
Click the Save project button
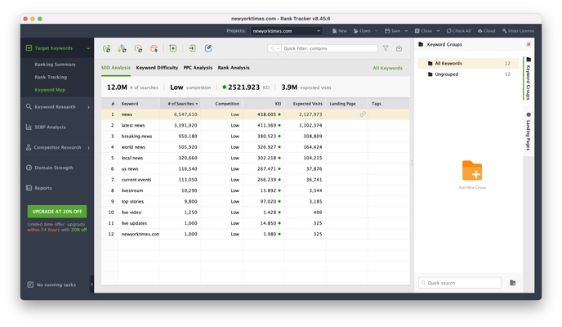[x=392, y=31]
